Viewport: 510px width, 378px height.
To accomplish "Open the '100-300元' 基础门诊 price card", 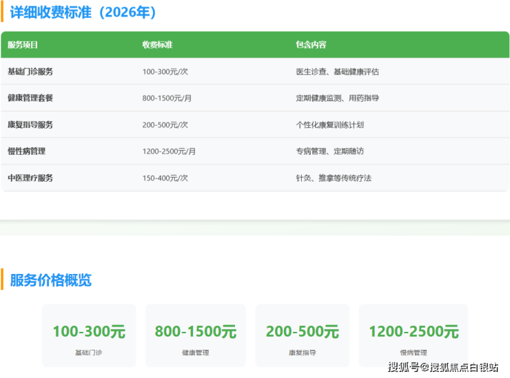I will pos(89,335).
